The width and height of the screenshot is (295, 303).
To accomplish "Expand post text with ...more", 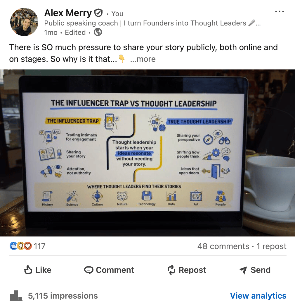I will click(x=143, y=59).
